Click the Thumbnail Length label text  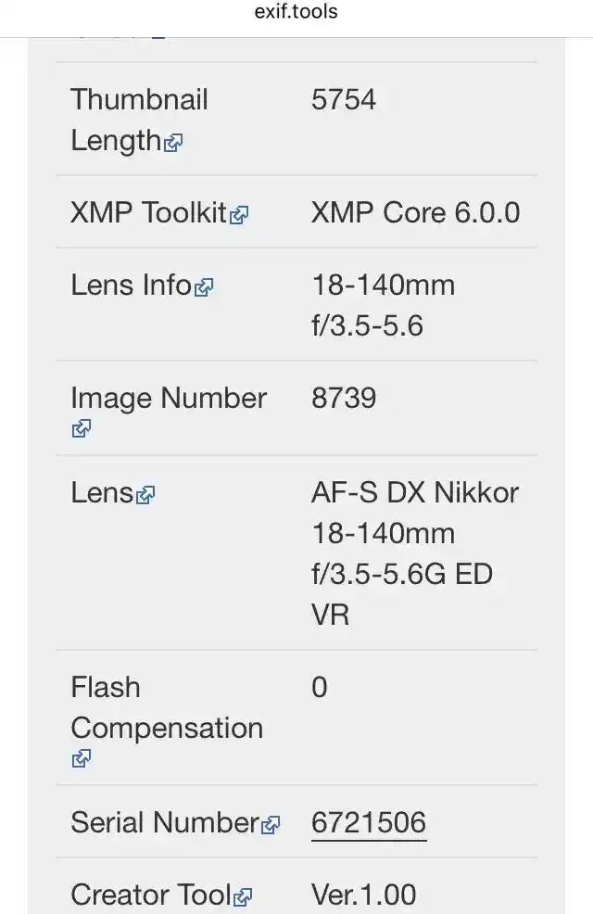[x=139, y=120]
